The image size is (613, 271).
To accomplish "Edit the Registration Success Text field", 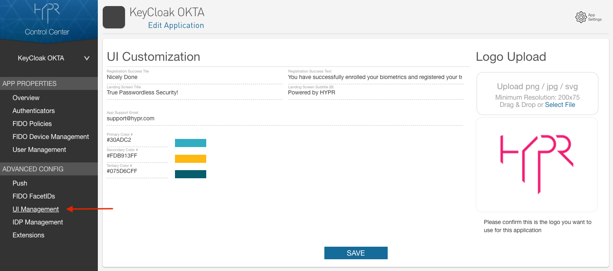I will pos(376,77).
